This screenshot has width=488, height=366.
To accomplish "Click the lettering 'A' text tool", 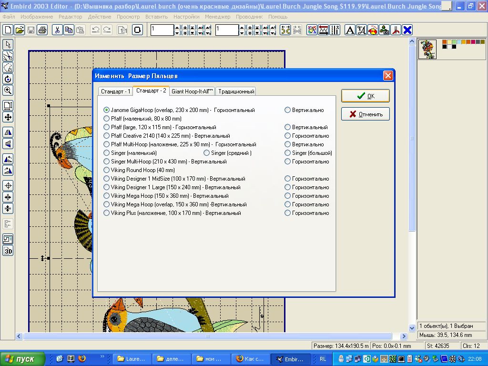I will coord(350,30).
